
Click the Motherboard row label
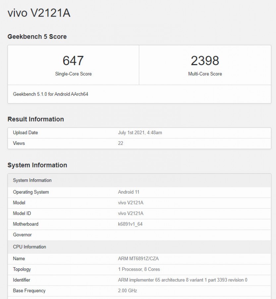point(26,224)
